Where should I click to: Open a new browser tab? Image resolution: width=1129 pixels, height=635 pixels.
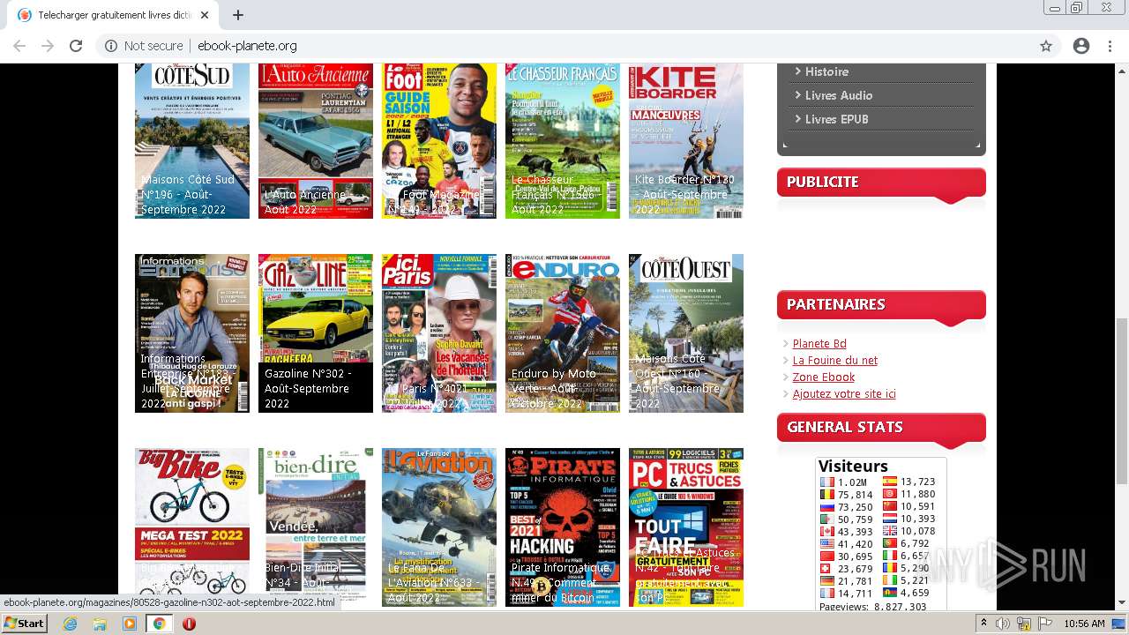click(238, 15)
